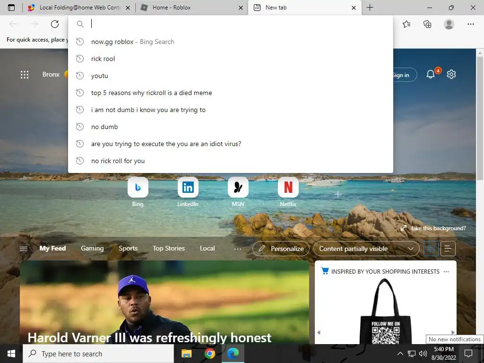Click the browser profile avatar
The image size is (484, 363).
(x=449, y=24)
